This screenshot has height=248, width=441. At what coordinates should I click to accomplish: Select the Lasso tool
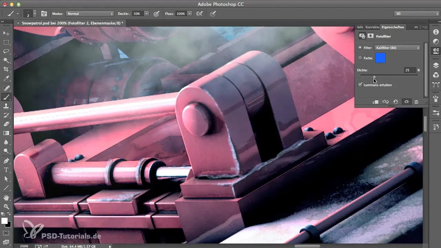[x=6, y=51]
